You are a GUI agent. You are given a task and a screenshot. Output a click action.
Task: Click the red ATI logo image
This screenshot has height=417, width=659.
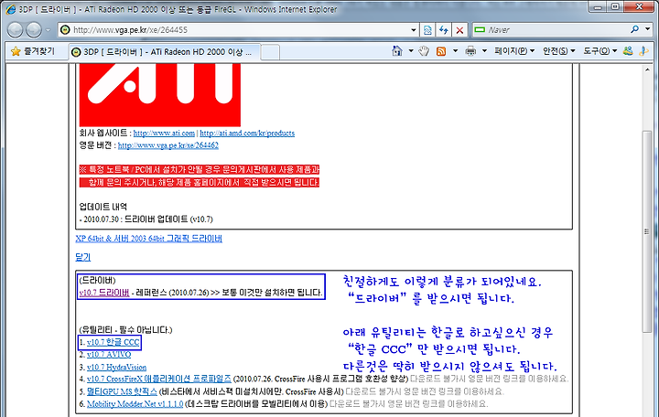[159, 94]
